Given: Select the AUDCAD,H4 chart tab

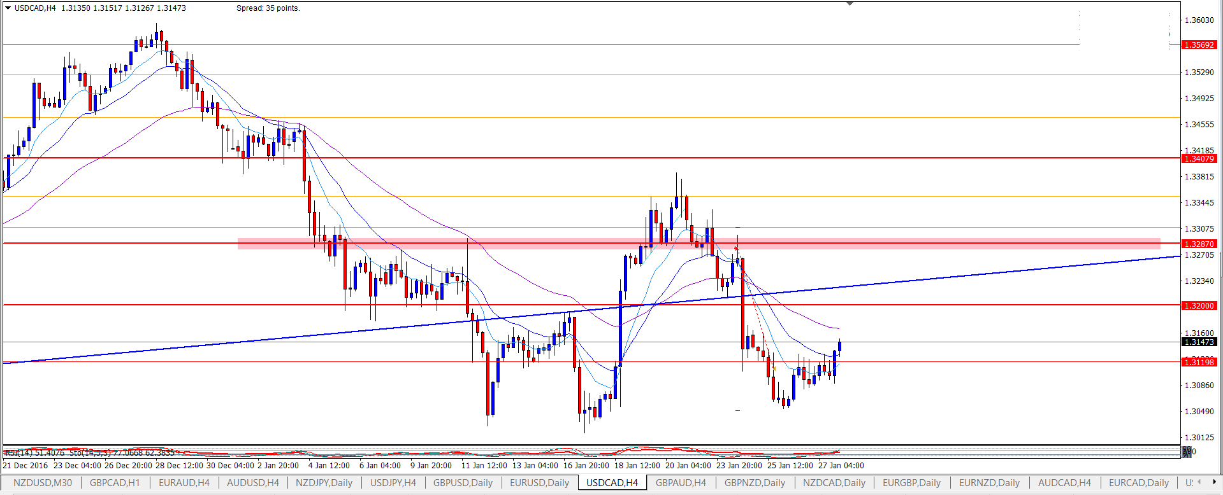Looking at the screenshot, I should pos(1065,483).
